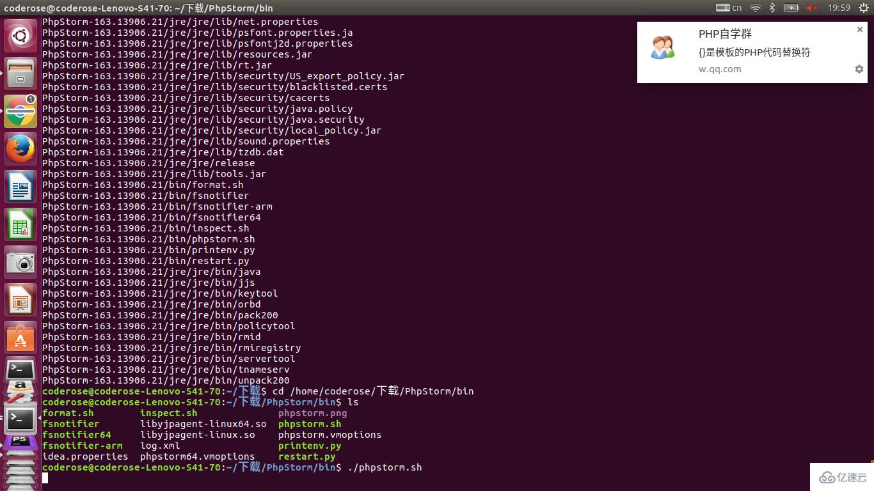The width and height of the screenshot is (874, 491).
Task: Click phpstorm.vmoptions in the ls listing
Action: pos(330,435)
